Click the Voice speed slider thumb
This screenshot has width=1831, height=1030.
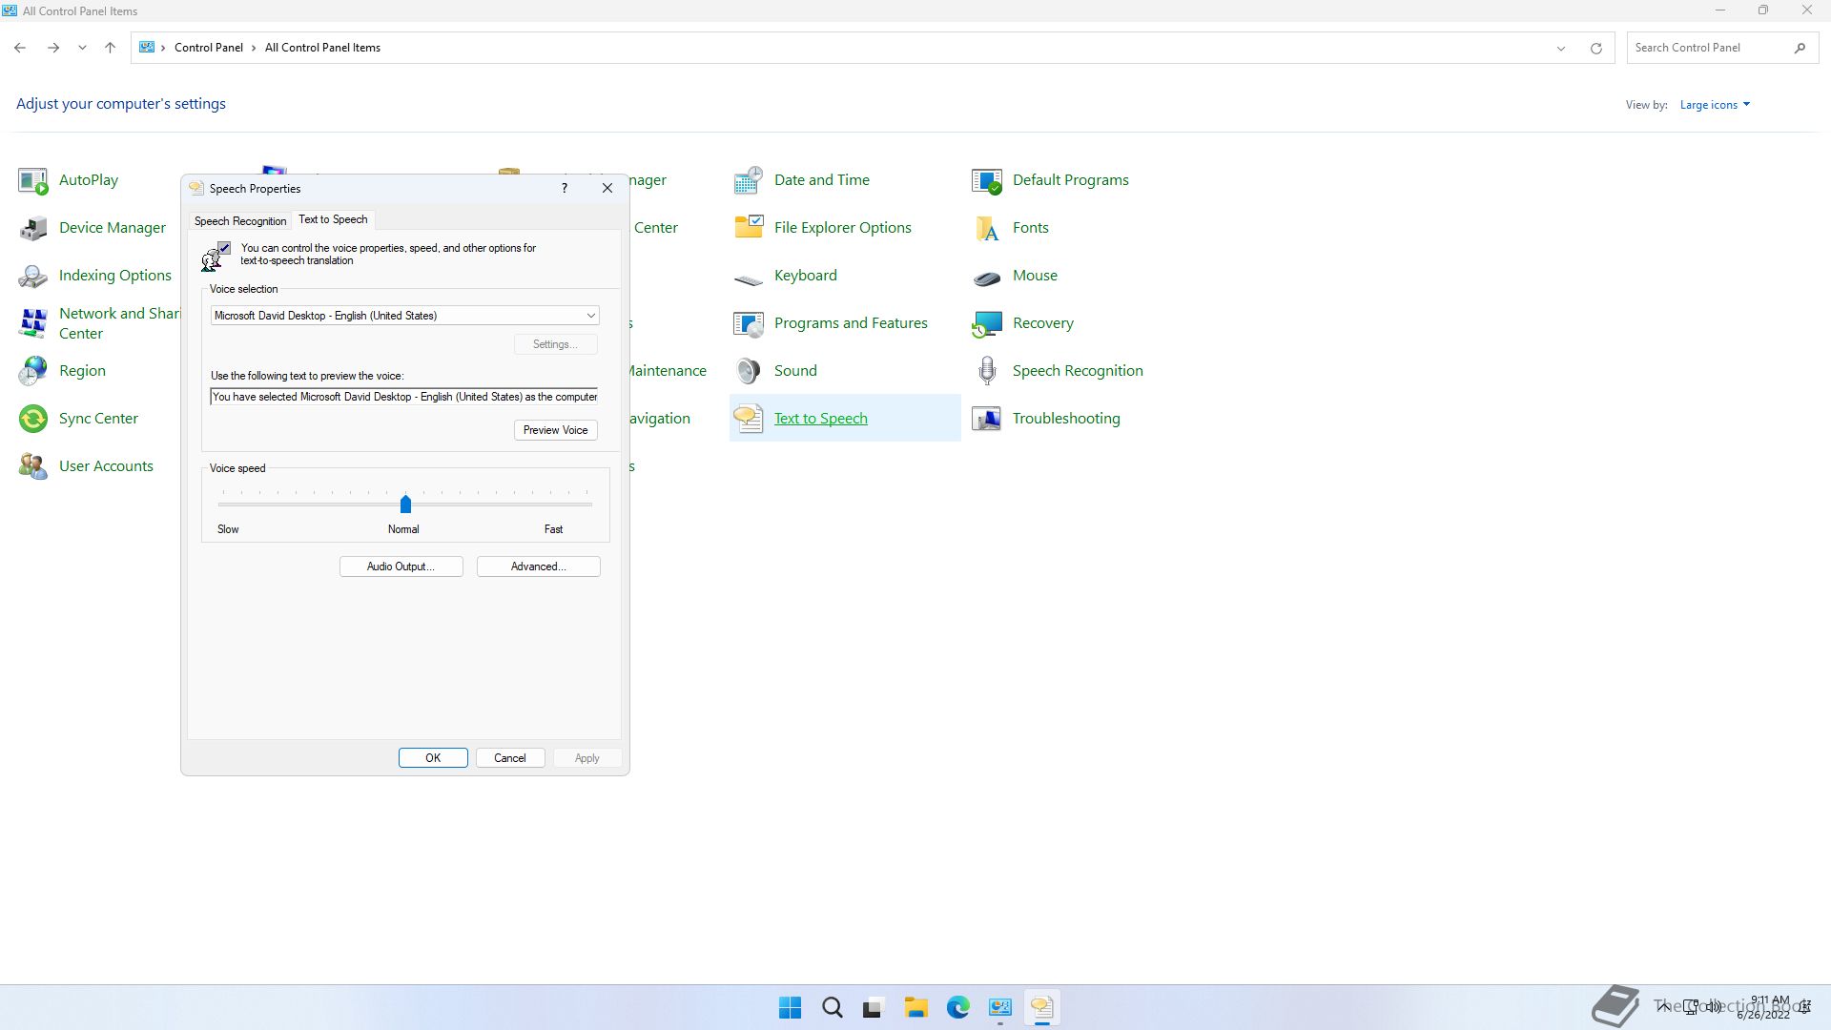point(405,504)
